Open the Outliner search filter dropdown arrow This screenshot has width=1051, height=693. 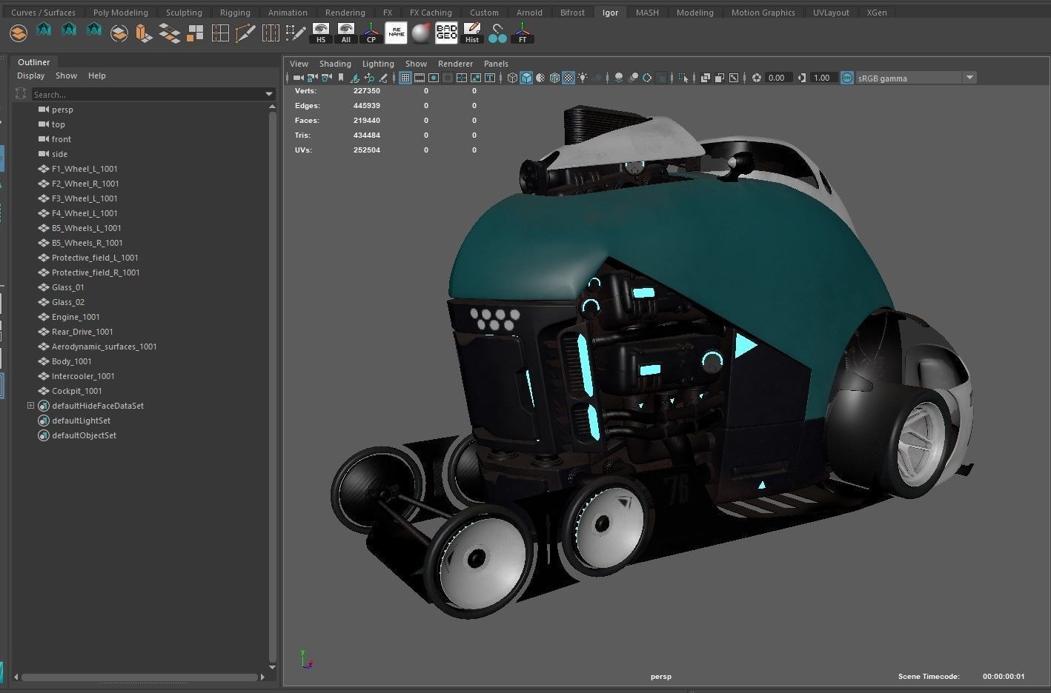coord(269,94)
